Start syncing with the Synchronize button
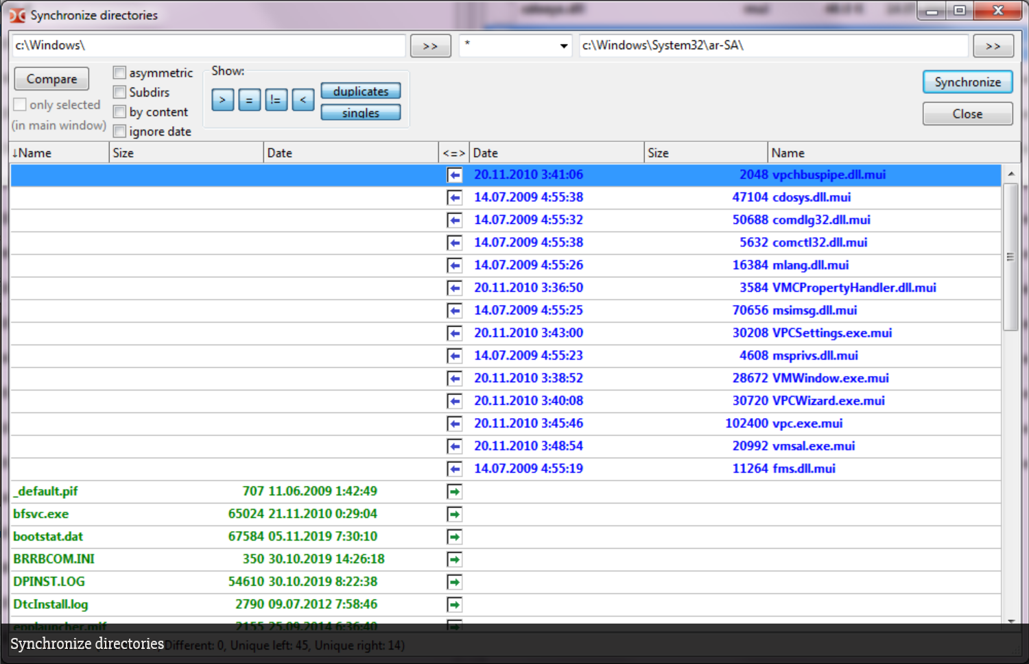 click(967, 82)
